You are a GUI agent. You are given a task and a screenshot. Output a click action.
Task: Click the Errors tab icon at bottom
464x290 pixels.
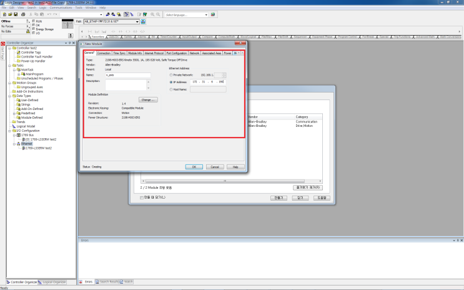(x=81, y=282)
